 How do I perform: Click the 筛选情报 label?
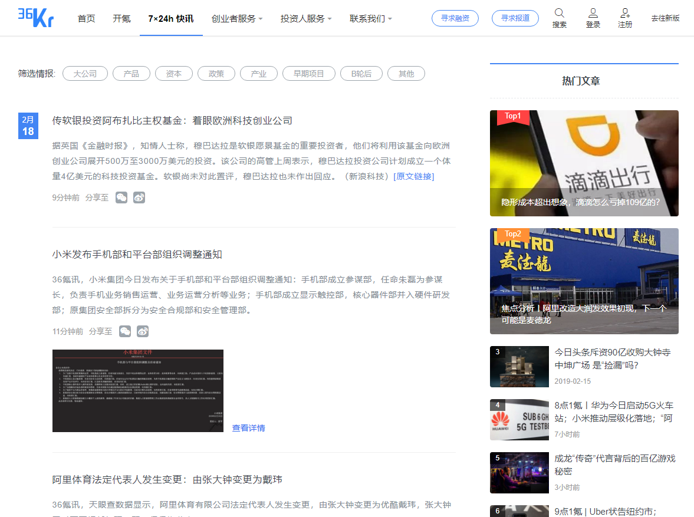(x=37, y=74)
